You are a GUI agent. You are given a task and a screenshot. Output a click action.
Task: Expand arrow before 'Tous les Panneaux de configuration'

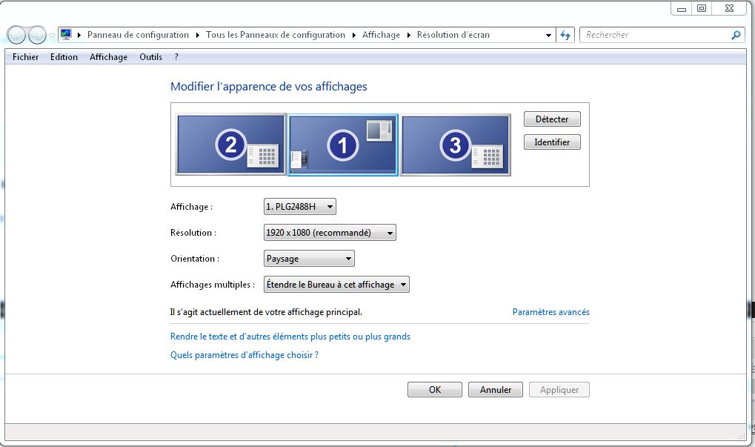(x=197, y=35)
